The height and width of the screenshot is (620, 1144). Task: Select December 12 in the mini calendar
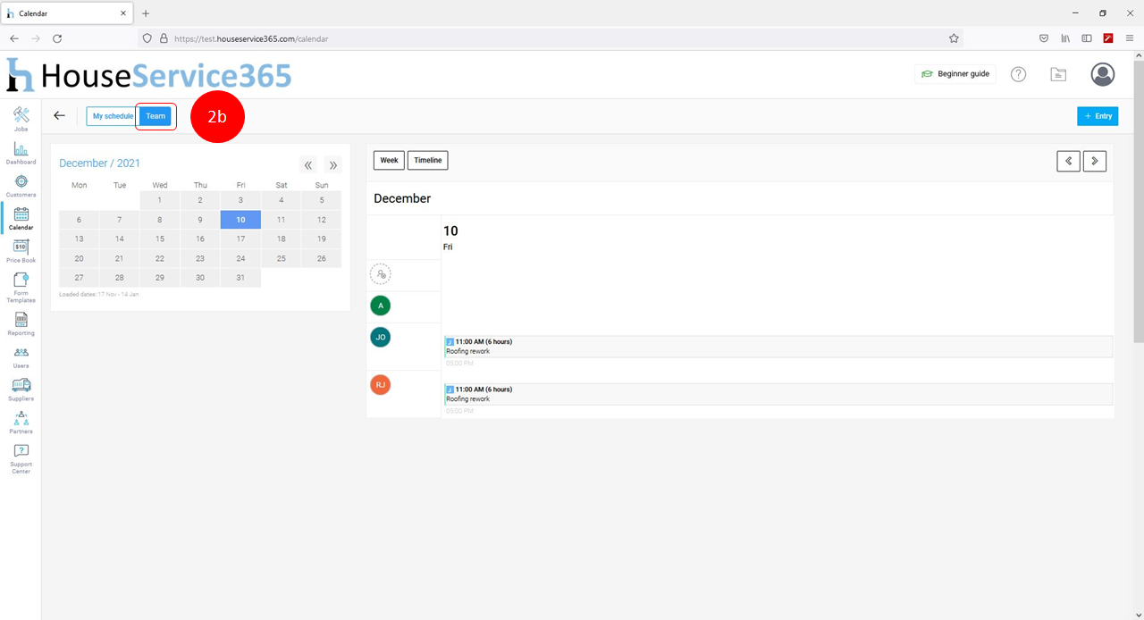pyautogui.click(x=322, y=220)
